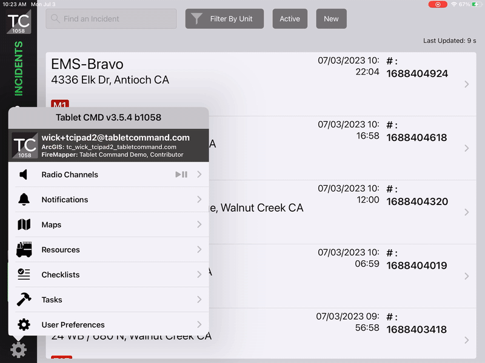485x363 pixels.
Task: Click the Find an Incident search field
Action: coord(112,19)
